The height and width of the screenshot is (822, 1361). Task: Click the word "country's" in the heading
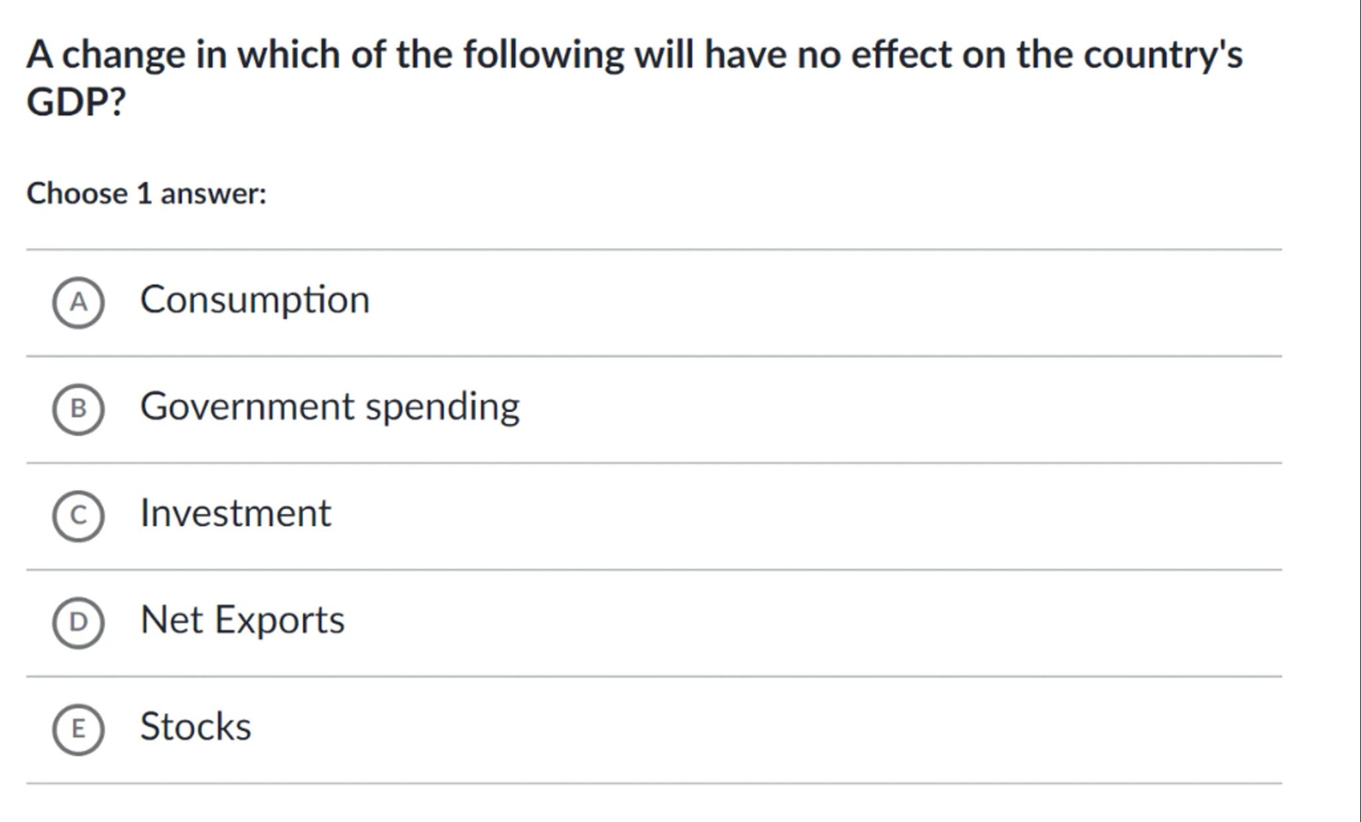[x=1162, y=54]
